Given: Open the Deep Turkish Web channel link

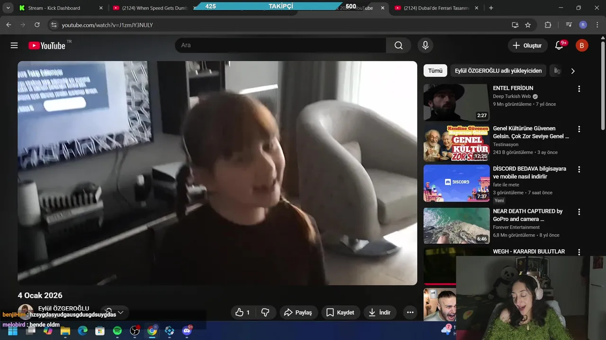Looking at the screenshot, I should point(512,96).
